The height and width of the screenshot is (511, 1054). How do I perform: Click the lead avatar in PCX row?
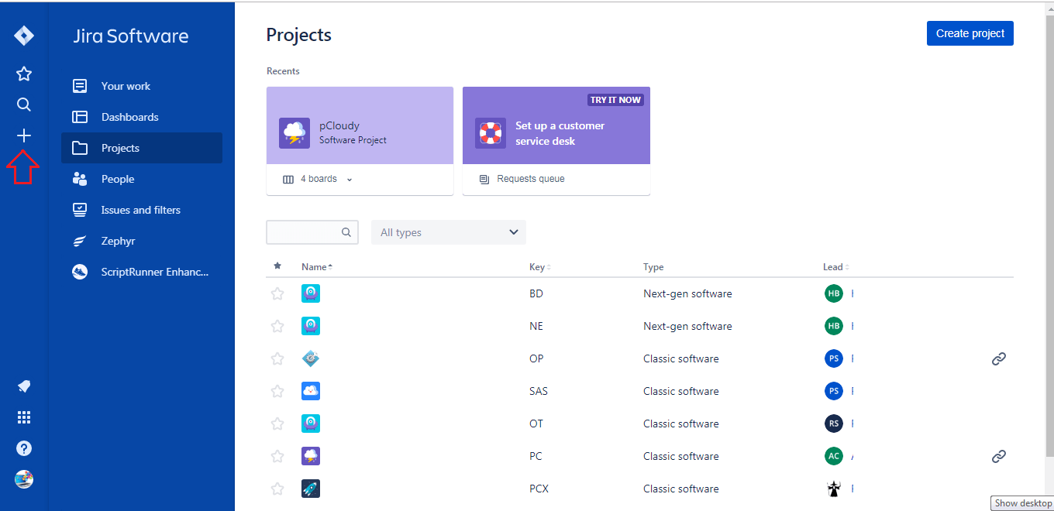[x=834, y=489]
